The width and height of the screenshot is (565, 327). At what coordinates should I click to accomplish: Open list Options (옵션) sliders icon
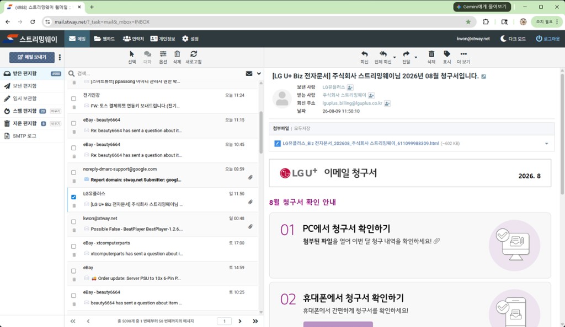pos(163,54)
